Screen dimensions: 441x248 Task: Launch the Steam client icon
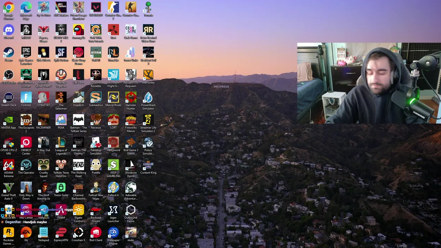(x=9, y=52)
